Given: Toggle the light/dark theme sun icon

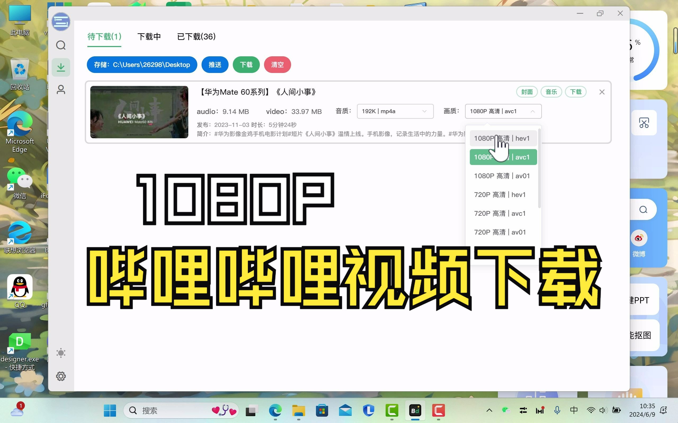Looking at the screenshot, I should pyautogui.click(x=61, y=353).
